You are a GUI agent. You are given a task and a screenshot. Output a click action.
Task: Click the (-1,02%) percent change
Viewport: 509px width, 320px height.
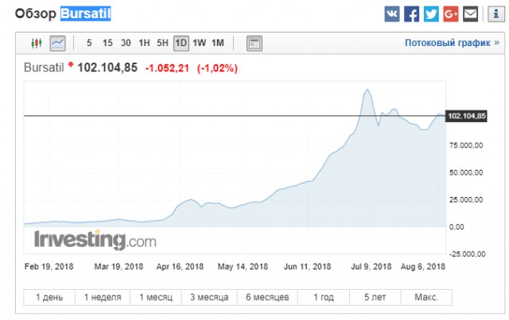(217, 68)
